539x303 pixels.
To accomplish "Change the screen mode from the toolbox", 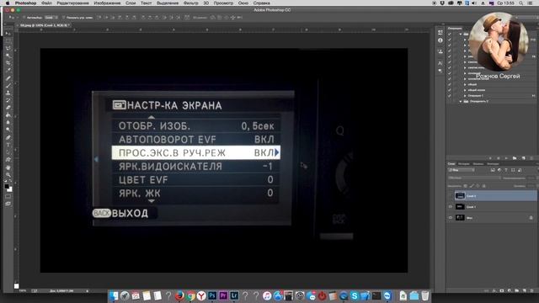I will coord(8,204).
